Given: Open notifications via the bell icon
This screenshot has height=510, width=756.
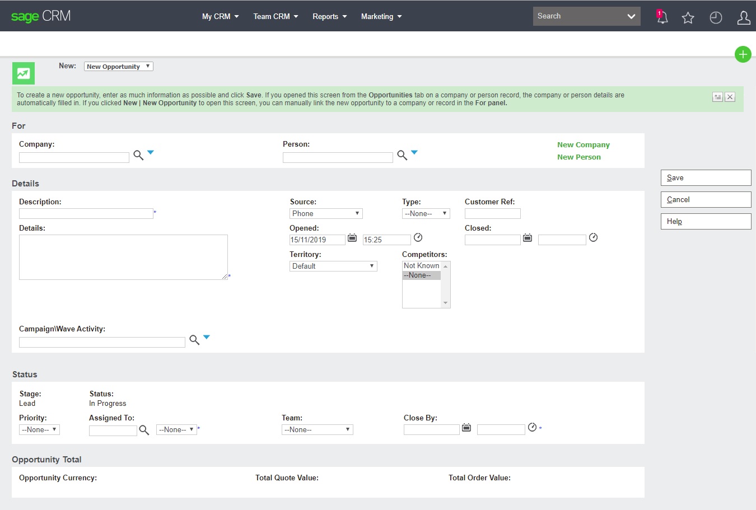Looking at the screenshot, I should (661, 16).
